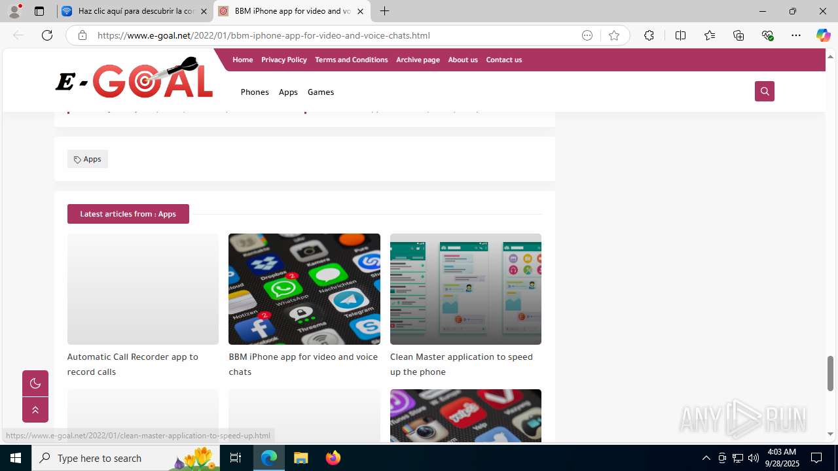Open Firefox from taskbar

333,458
